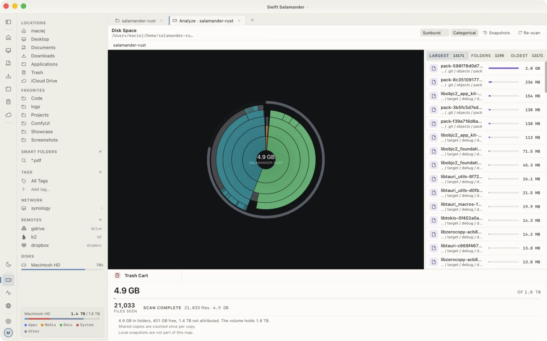This screenshot has height=341, width=547.
Task: Add a new smart folder with the plus
Action: (100, 152)
